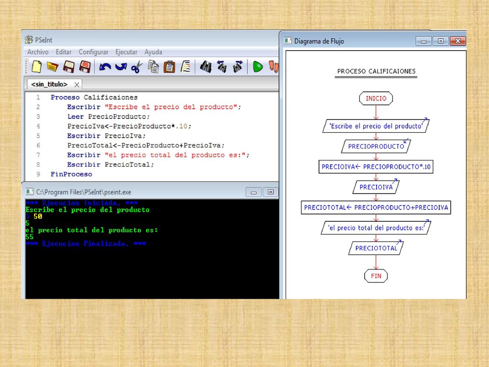
Task: Click the input value 50 in the console
Action: [x=38, y=216]
